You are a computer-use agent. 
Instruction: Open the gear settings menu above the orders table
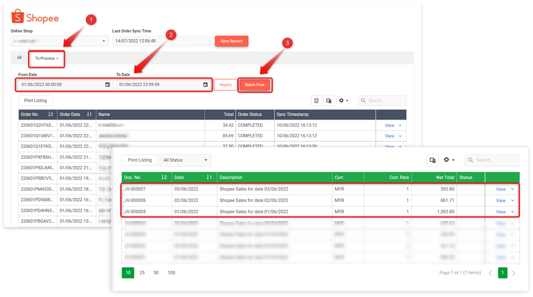coord(343,101)
